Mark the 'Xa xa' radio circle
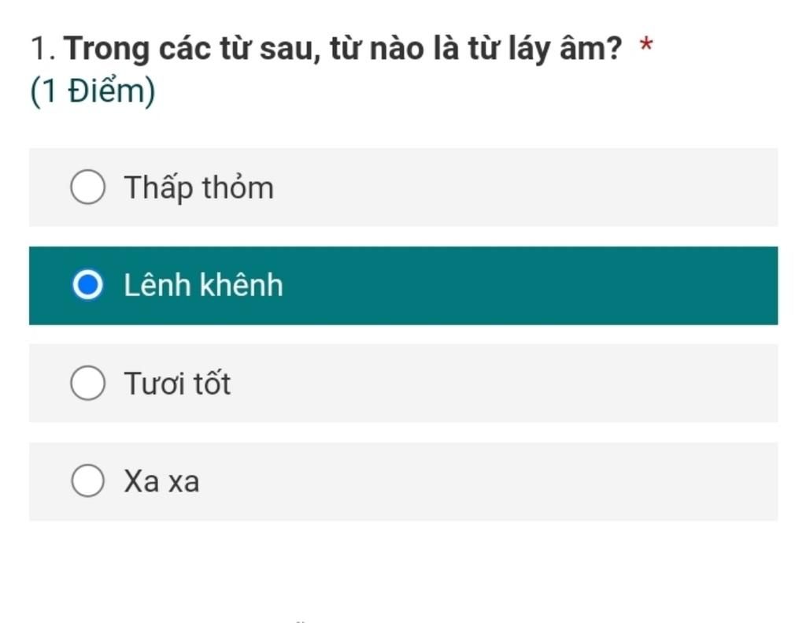806x623 pixels. pos(88,480)
